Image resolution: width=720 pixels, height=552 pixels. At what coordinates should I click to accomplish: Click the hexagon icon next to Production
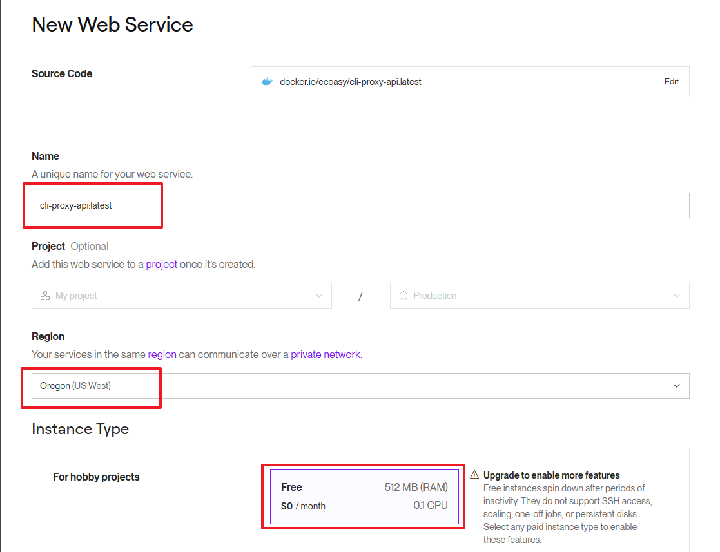404,296
